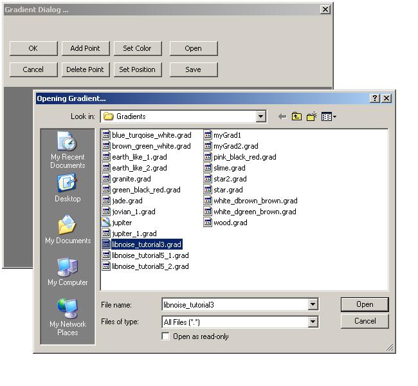The width and height of the screenshot is (418, 386).
Task: Expand the Look in folder dropdown
Action: pyautogui.click(x=260, y=116)
